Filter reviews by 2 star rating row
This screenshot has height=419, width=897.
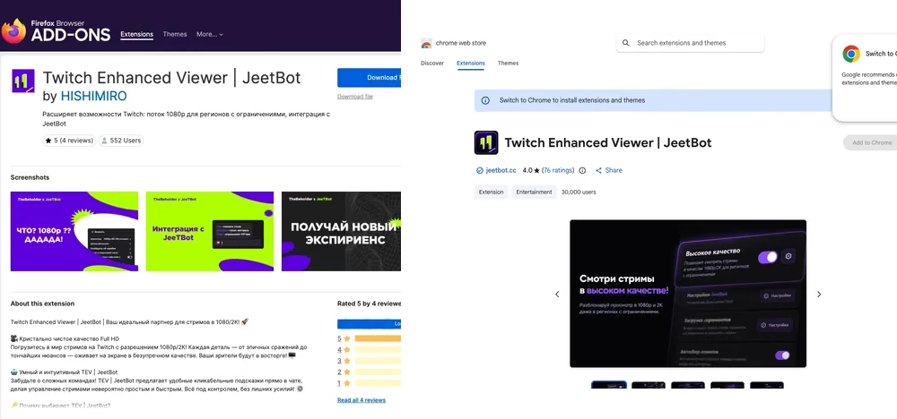coord(369,372)
